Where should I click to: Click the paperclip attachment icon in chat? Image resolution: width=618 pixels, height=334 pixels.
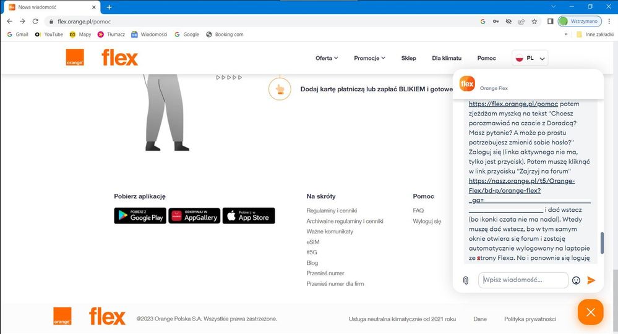click(466, 280)
